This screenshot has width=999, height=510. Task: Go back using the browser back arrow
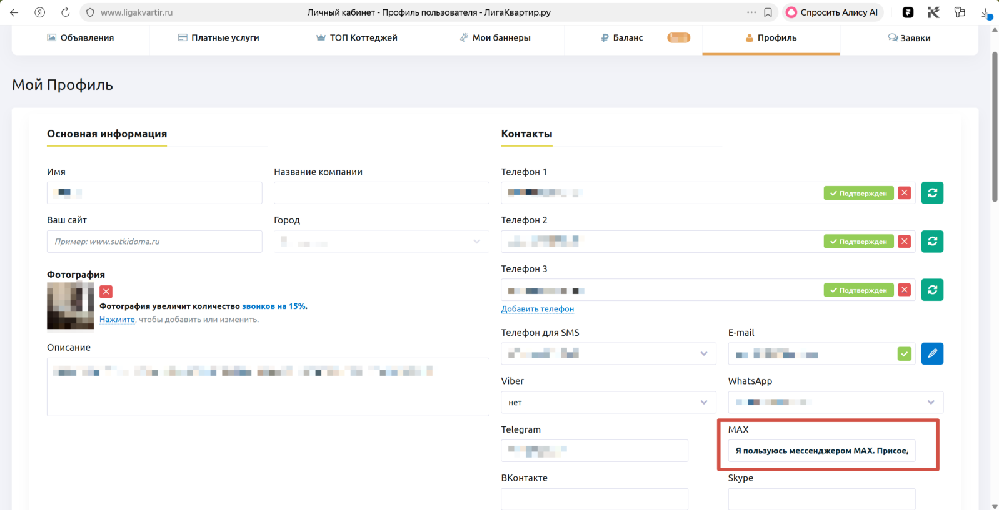(x=14, y=12)
